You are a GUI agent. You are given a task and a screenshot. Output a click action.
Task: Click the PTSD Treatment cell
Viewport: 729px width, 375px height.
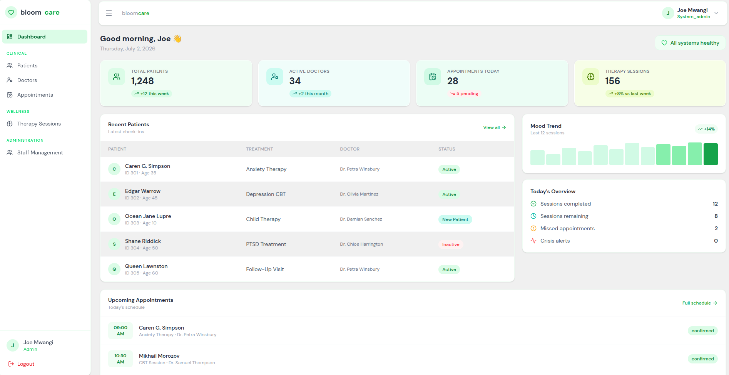click(266, 244)
